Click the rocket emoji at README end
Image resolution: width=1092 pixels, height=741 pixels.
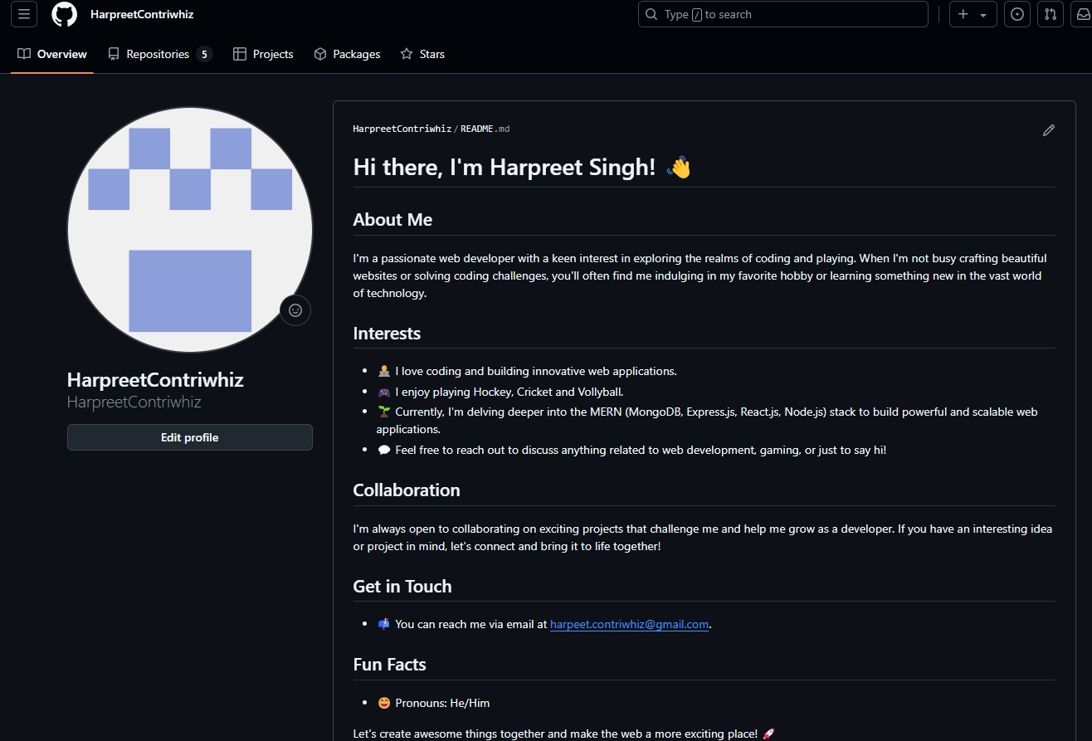tap(768, 734)
